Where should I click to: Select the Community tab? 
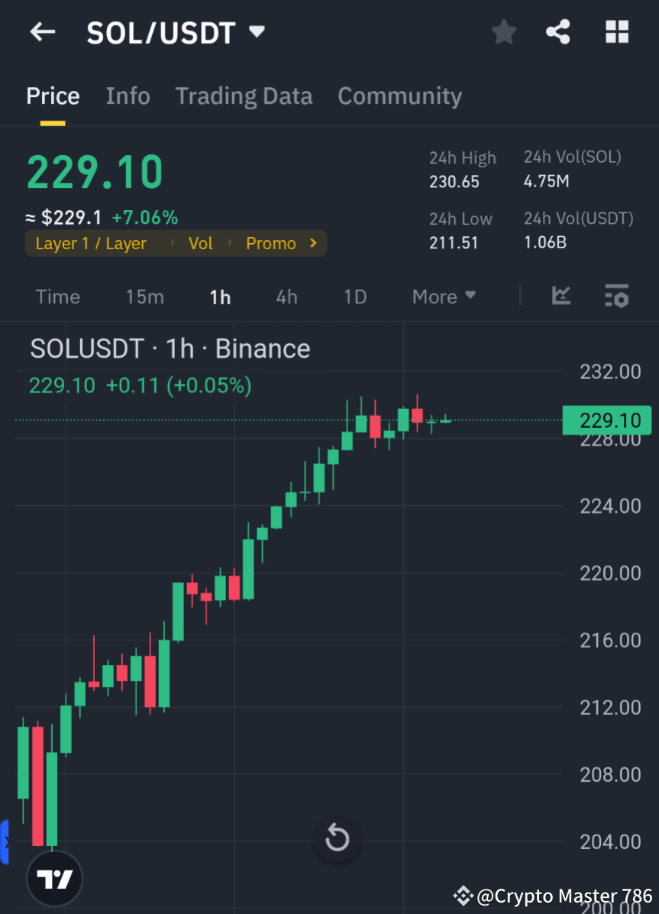pyautogui.click(x=399, y=96)
